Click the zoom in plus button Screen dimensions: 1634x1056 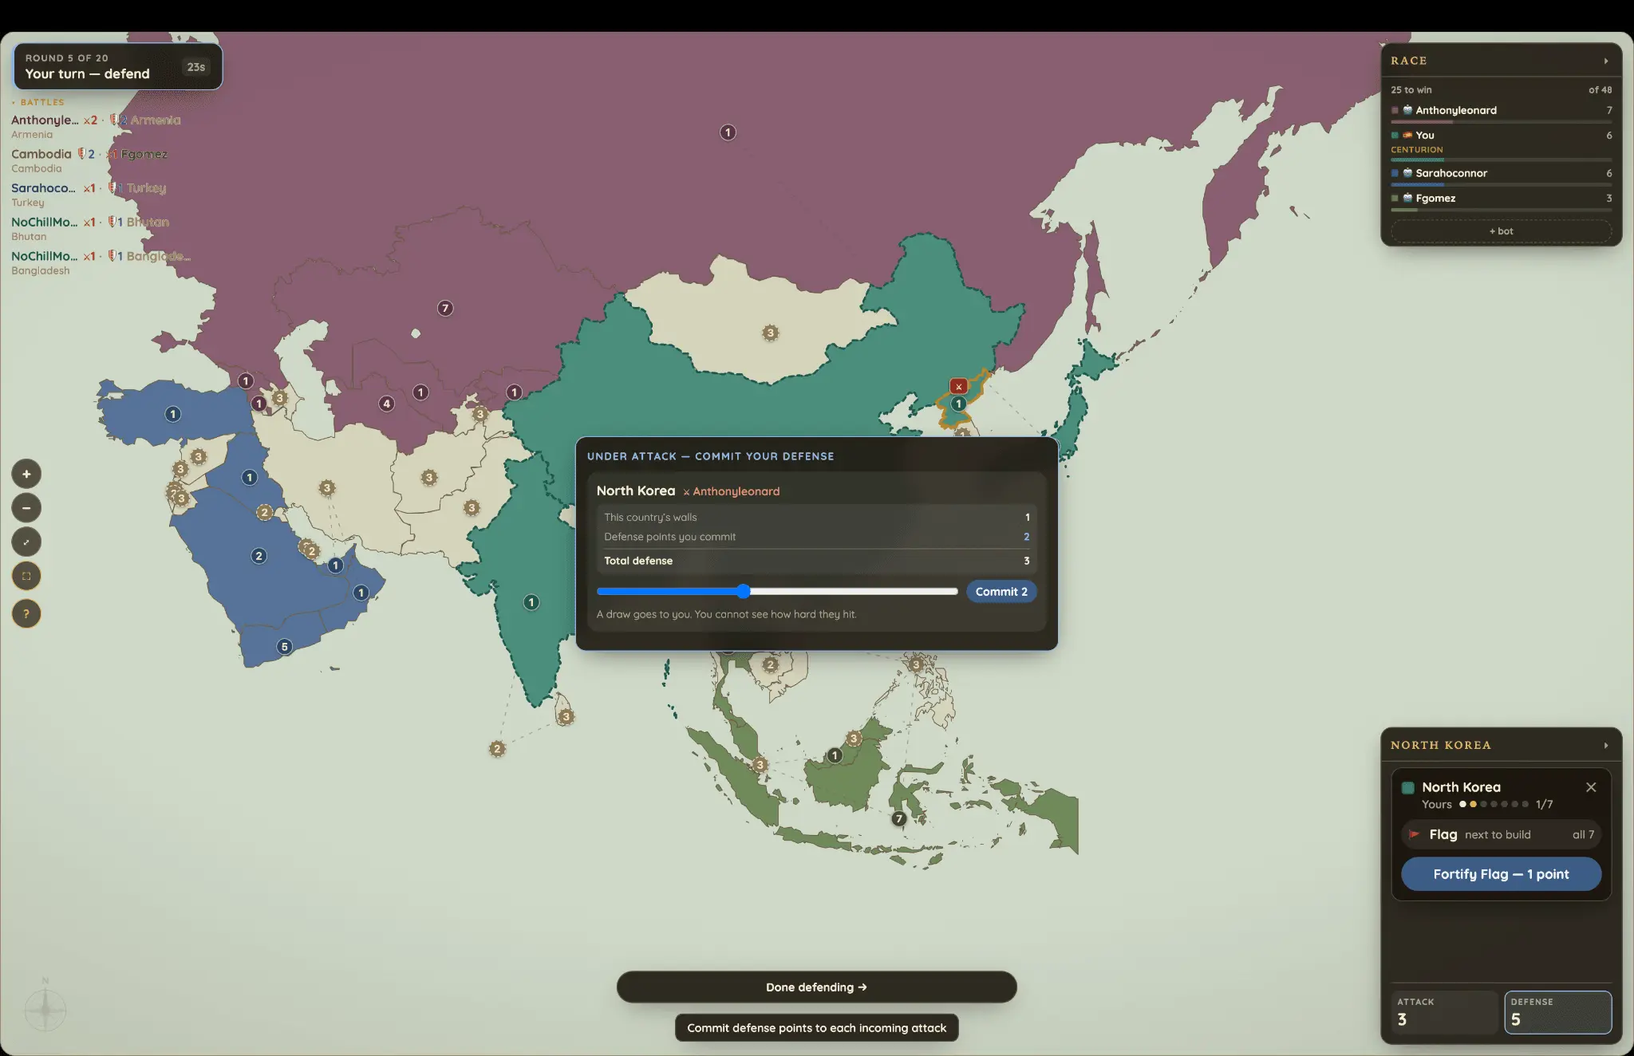click(x=26, y=474)
